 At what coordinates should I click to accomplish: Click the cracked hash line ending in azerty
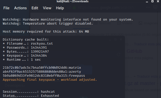pos(42,72)
